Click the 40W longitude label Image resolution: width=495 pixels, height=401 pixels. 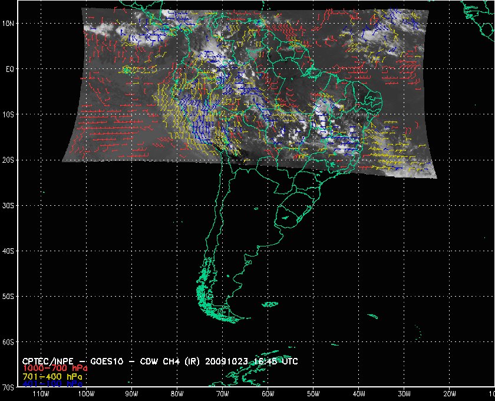(359, 394)
